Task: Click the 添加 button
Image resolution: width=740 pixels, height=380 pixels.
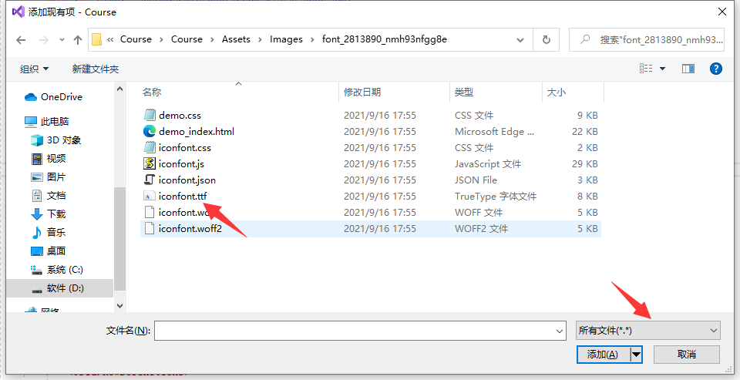Action: point(603,354)
